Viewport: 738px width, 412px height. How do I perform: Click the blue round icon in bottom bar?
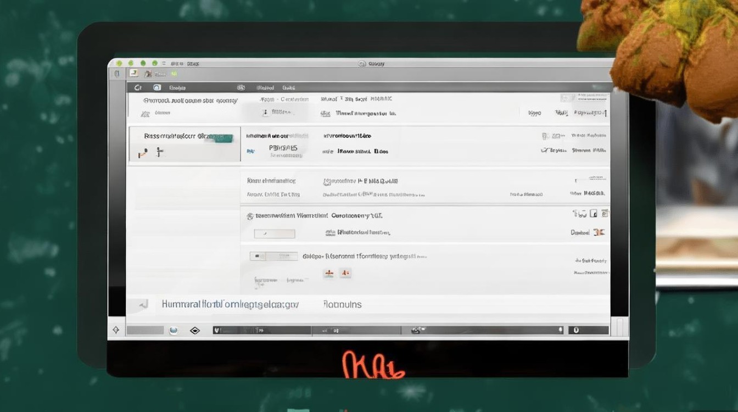tap(174, 330)
